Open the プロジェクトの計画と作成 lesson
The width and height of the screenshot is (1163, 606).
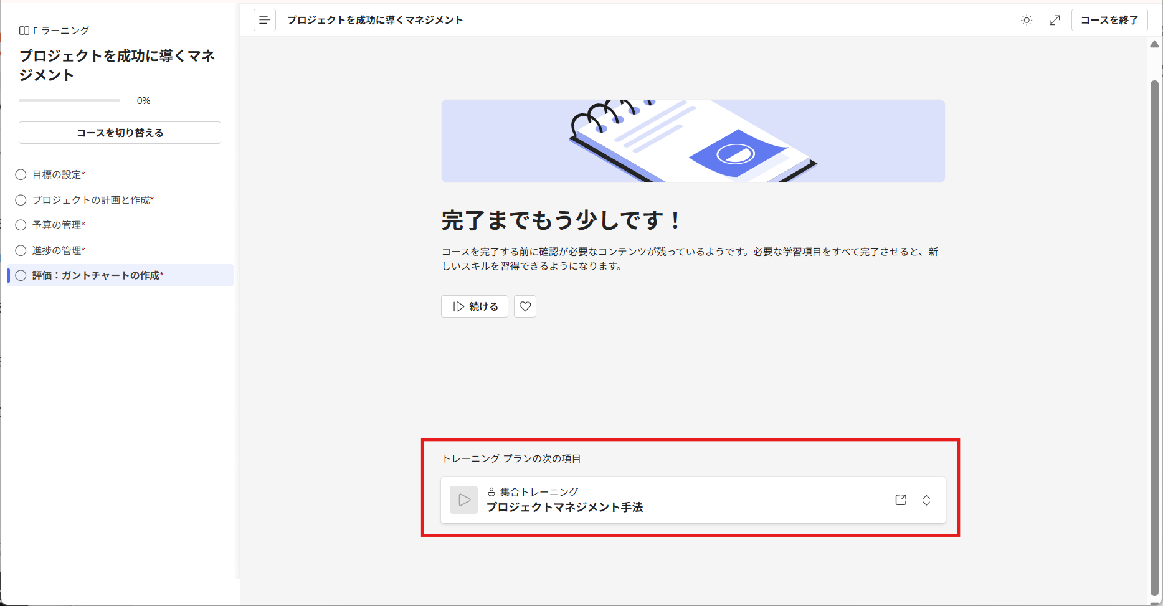(x=93, y=200)
